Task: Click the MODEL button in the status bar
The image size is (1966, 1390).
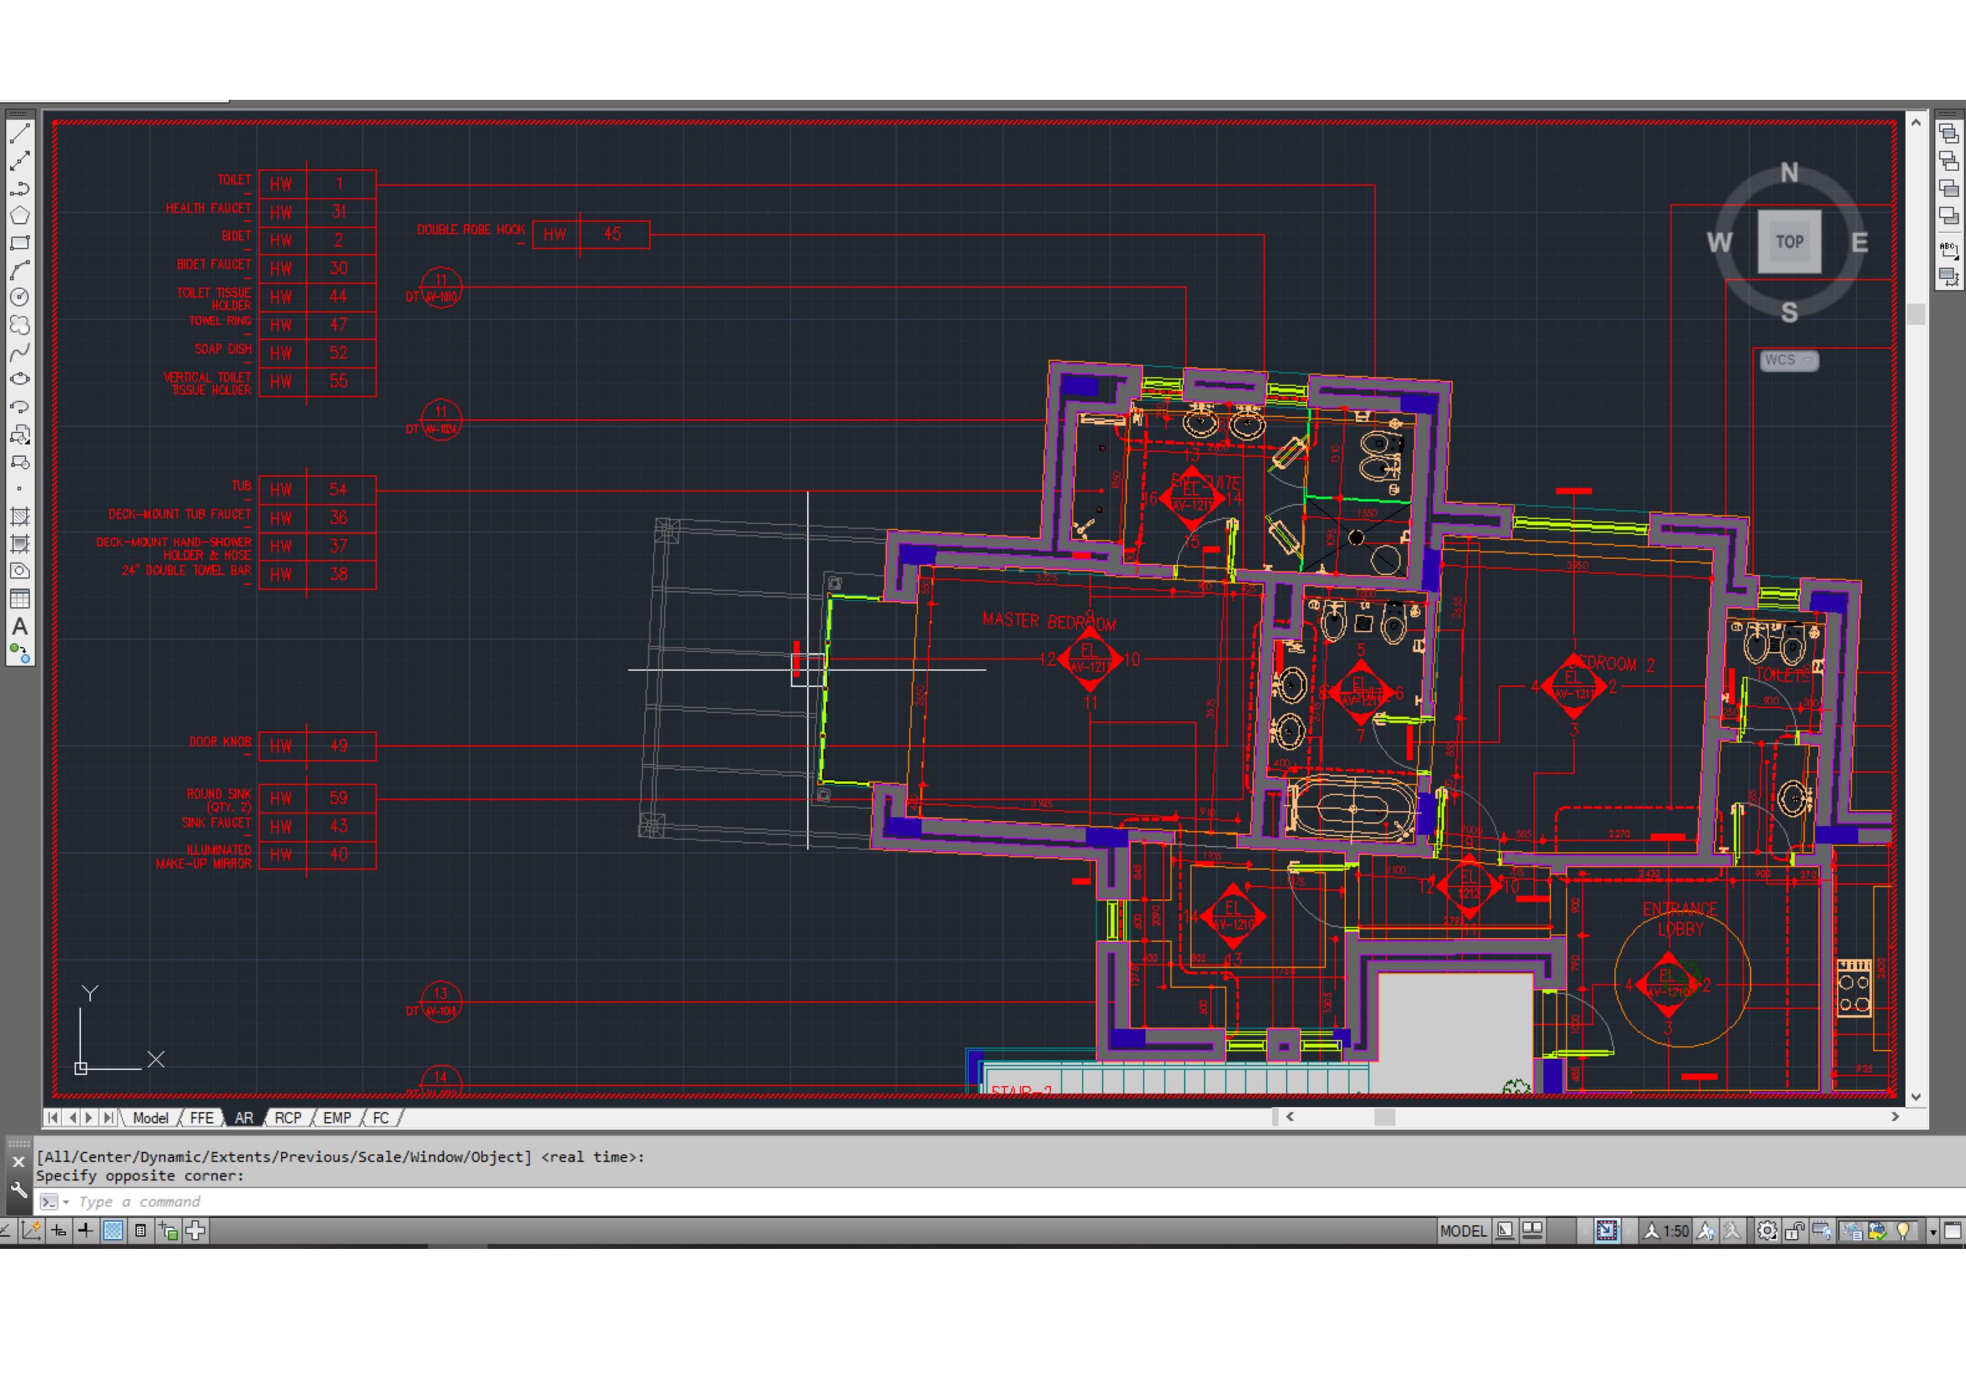Action: pos(1464,1231)
